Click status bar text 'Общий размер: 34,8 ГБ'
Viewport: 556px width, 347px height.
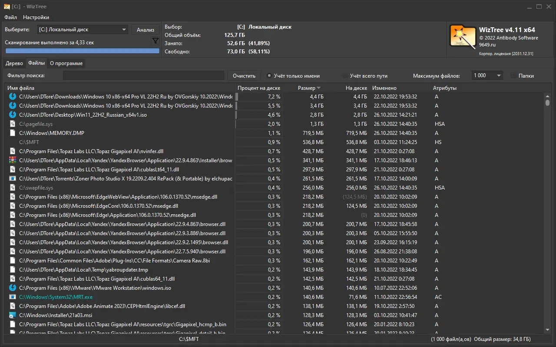[x=502, y=339]
